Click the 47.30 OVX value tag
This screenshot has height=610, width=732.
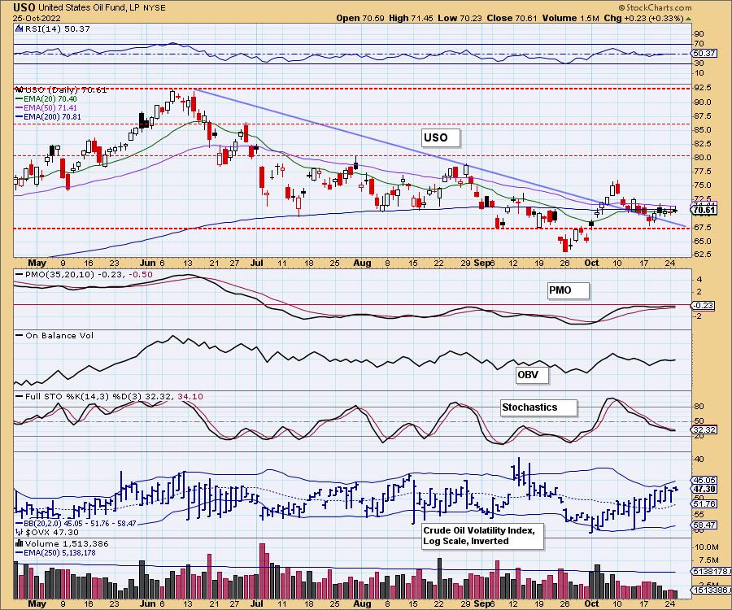(704, 489)
